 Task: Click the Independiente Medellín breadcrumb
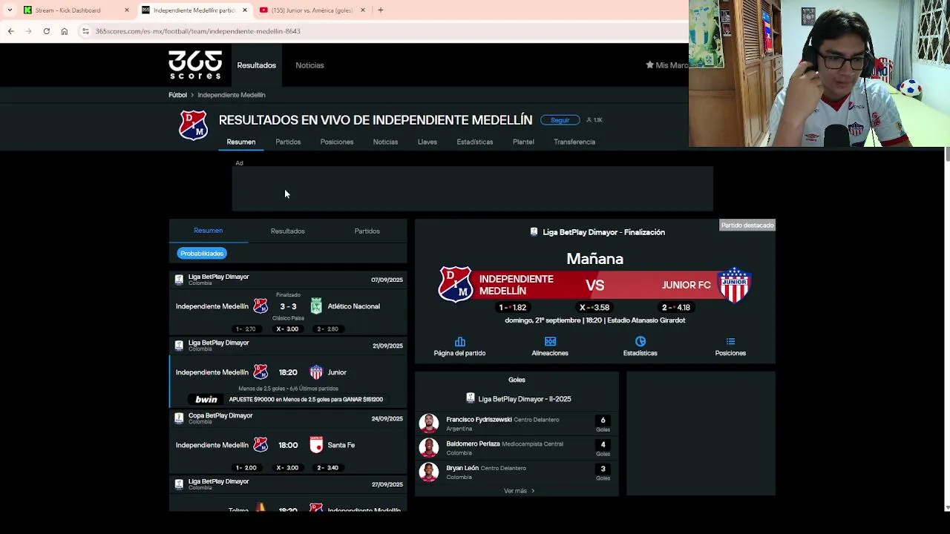pos(232,95)
